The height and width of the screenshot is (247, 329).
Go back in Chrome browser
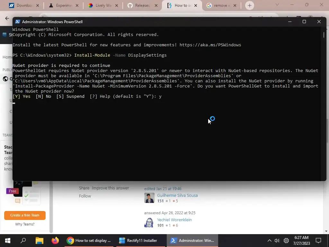(x=7, y=18)
